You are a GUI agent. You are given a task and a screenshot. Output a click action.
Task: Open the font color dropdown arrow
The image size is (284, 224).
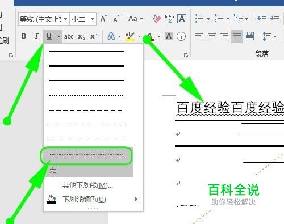click(x=158, y=36)
